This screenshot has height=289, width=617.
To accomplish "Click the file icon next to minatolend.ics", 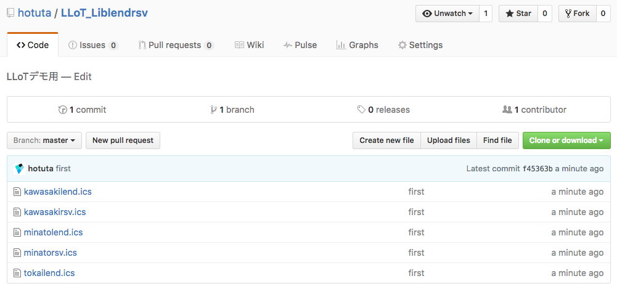I will click(x=17, y=232).
